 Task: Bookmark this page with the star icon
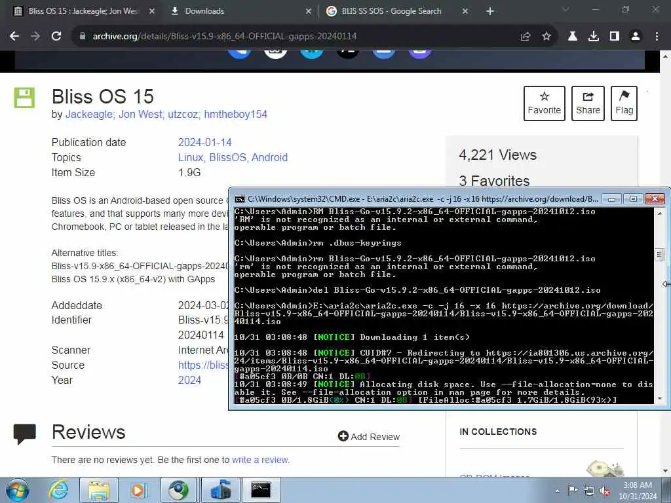546,37
